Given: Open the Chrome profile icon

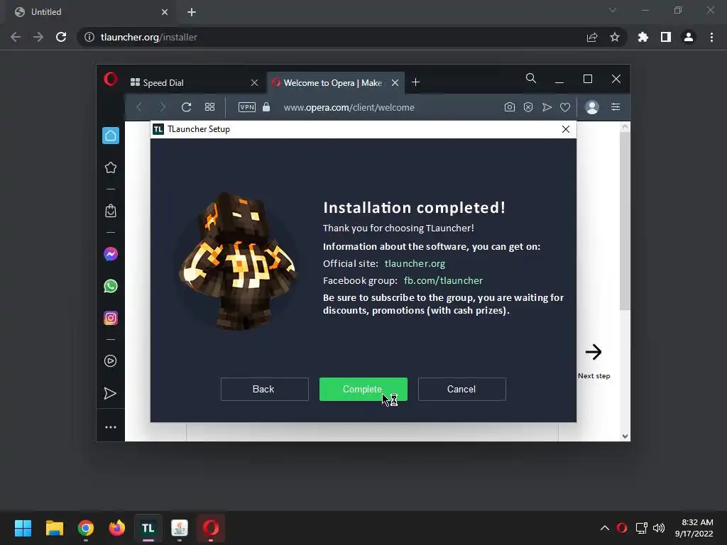Looking at the screenshot, I should [x=689, y=37].
